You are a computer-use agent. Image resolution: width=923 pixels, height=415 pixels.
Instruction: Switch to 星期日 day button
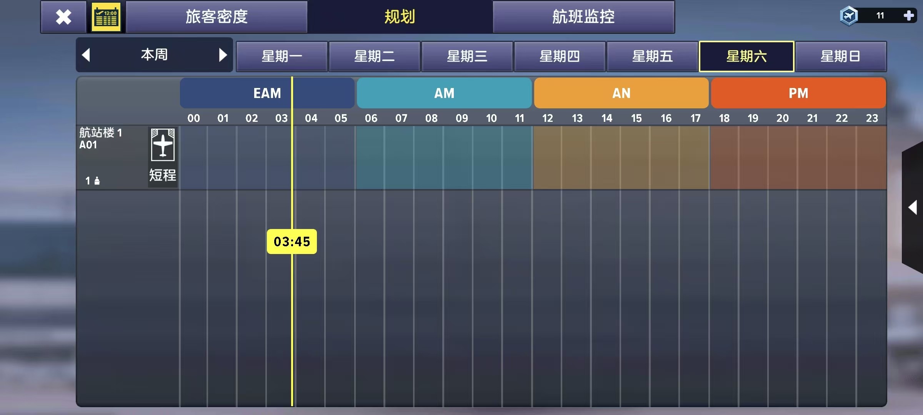coord(840,56)
